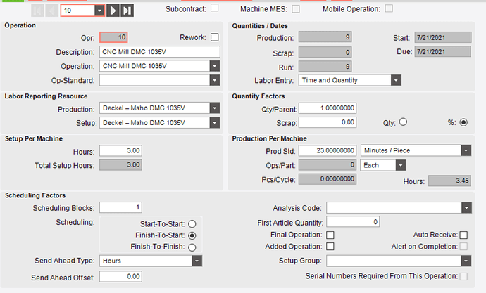This screenshot has width=486, height=293.
Task: Enable the Final Operation checkbox
Action: 330,235
